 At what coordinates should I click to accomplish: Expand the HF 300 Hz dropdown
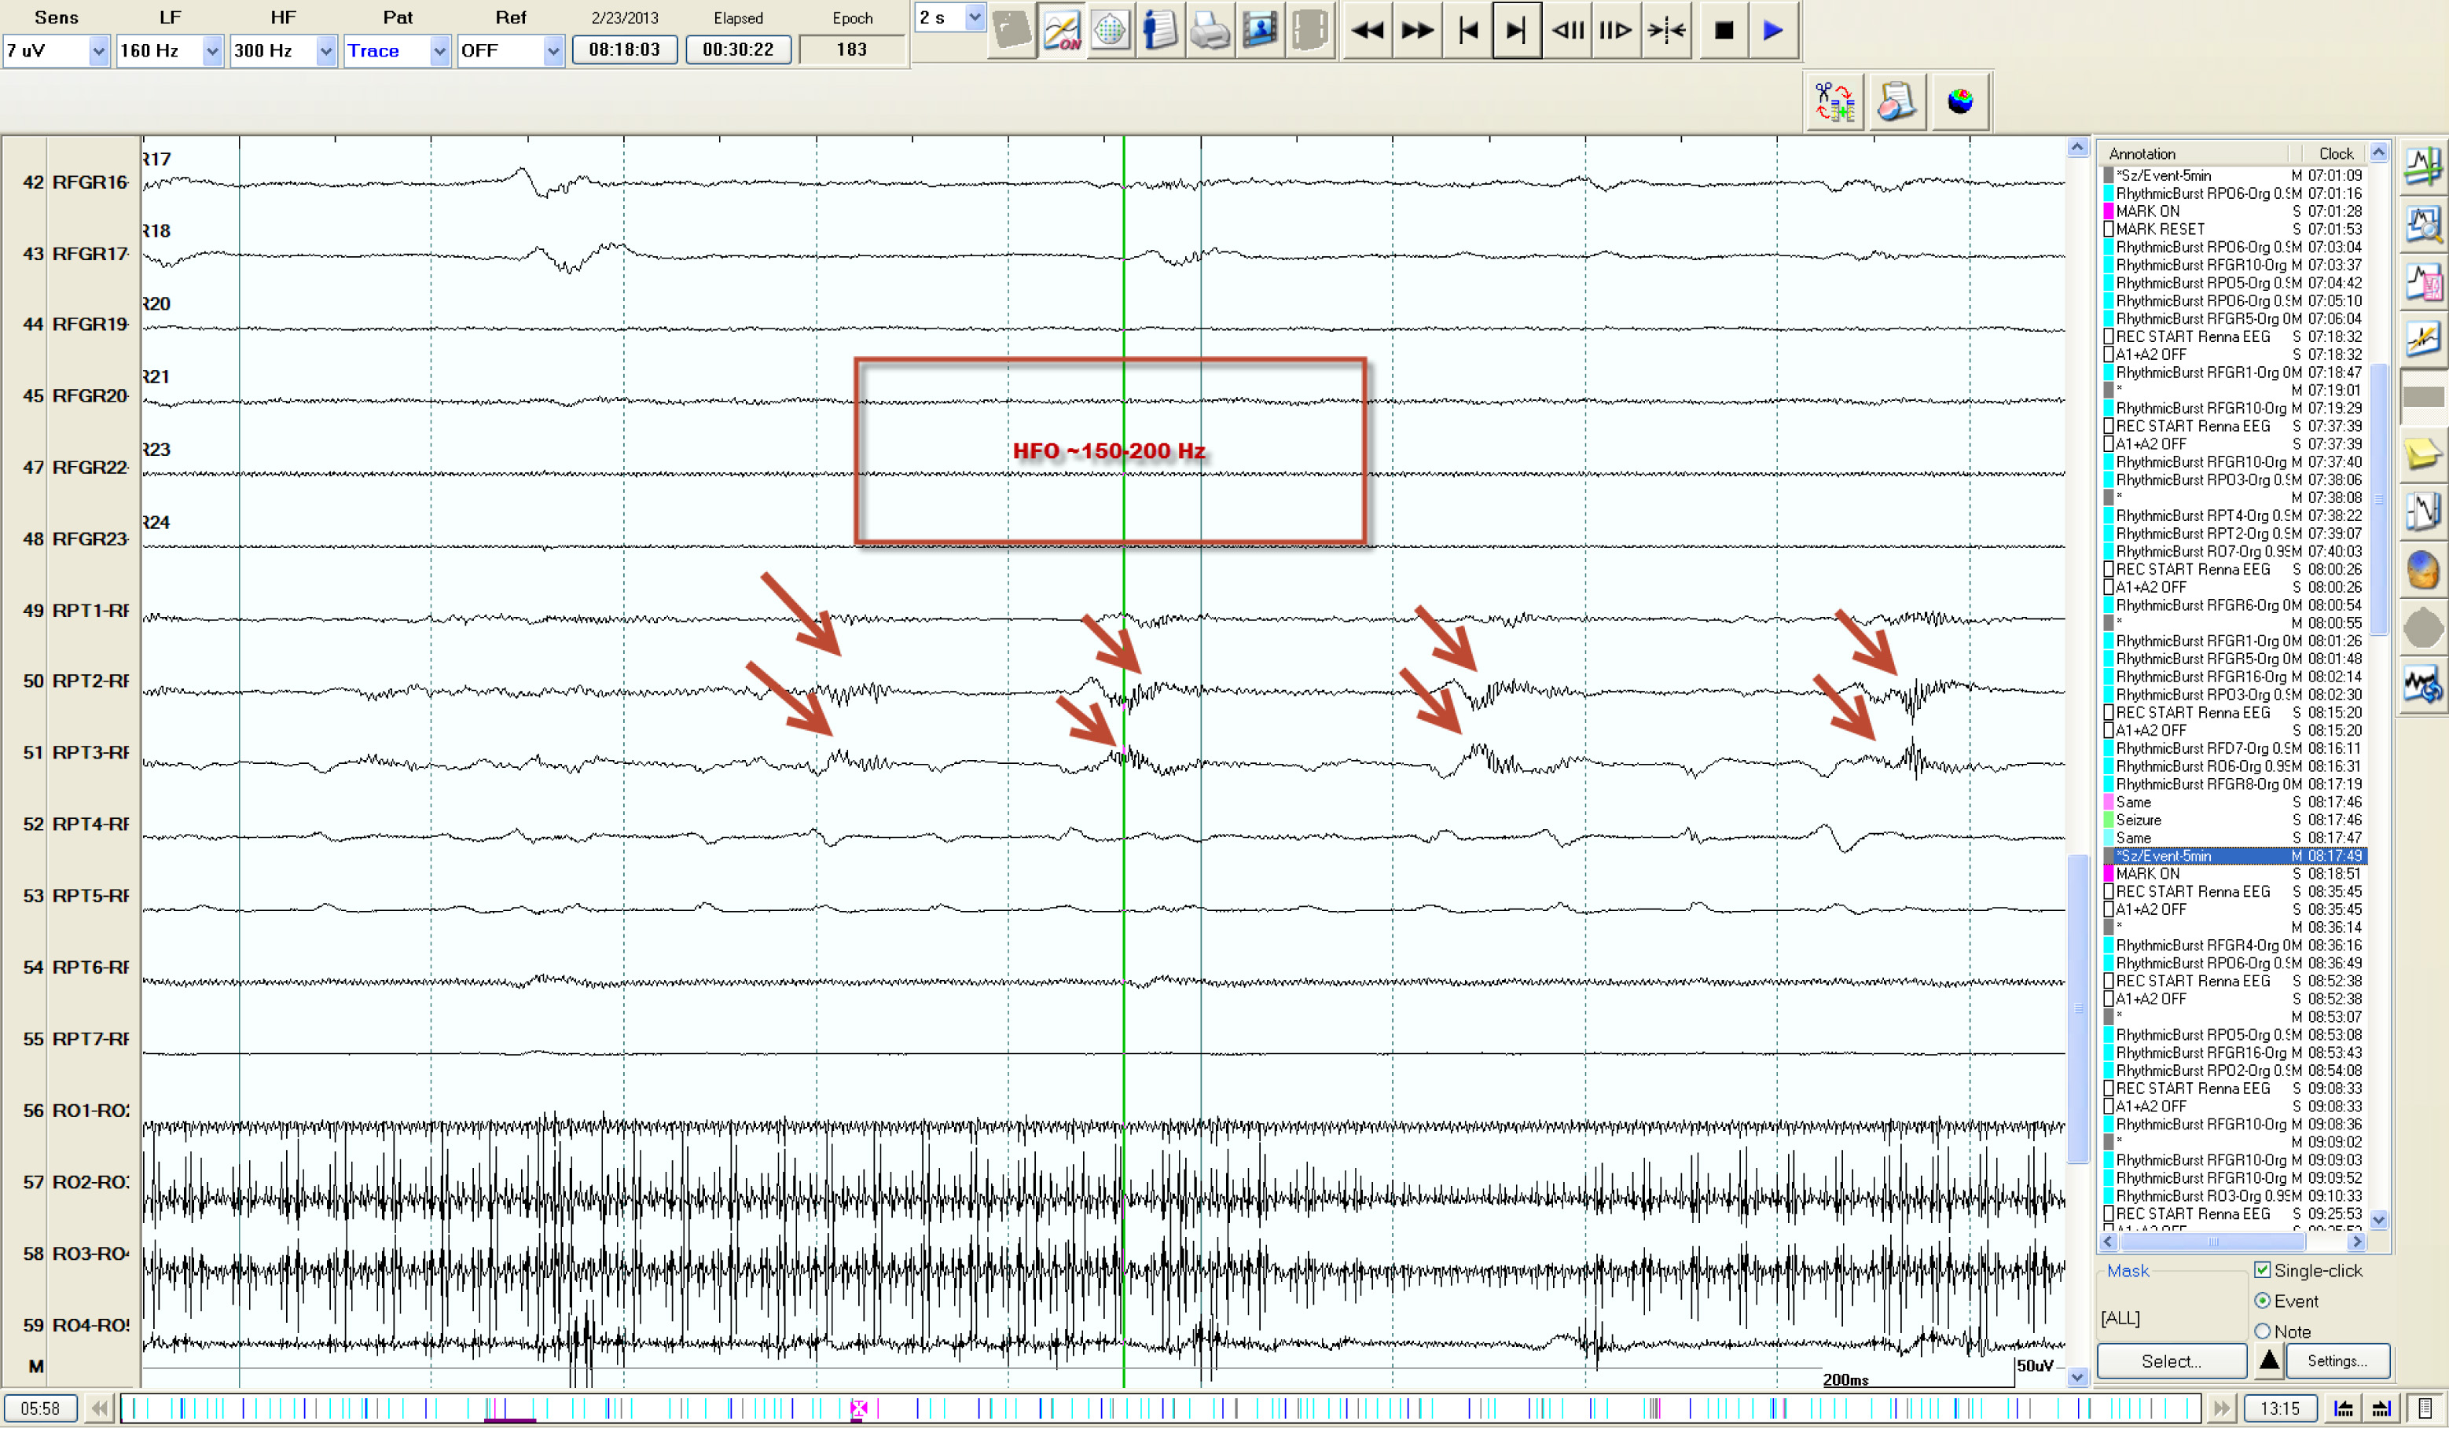coord(325,50)
